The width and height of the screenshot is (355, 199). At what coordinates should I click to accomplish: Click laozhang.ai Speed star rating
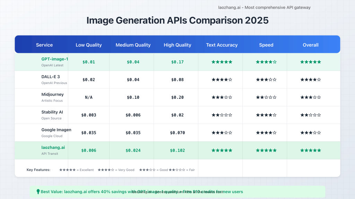[x=266, y=150]
